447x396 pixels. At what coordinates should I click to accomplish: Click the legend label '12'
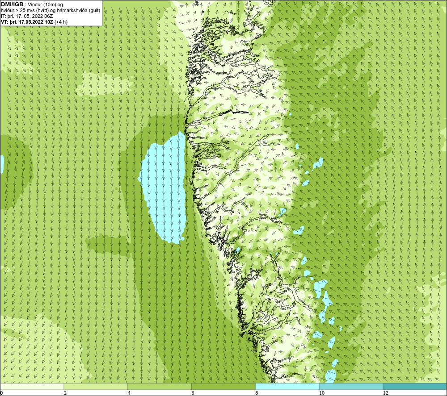(x=386, y=393)
